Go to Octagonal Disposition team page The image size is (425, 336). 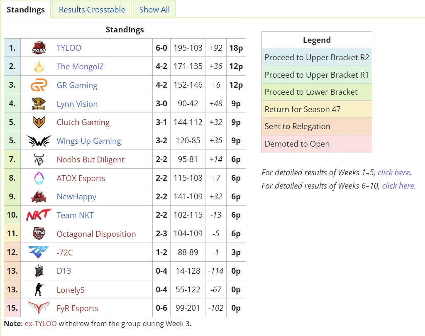coord(96,234)
